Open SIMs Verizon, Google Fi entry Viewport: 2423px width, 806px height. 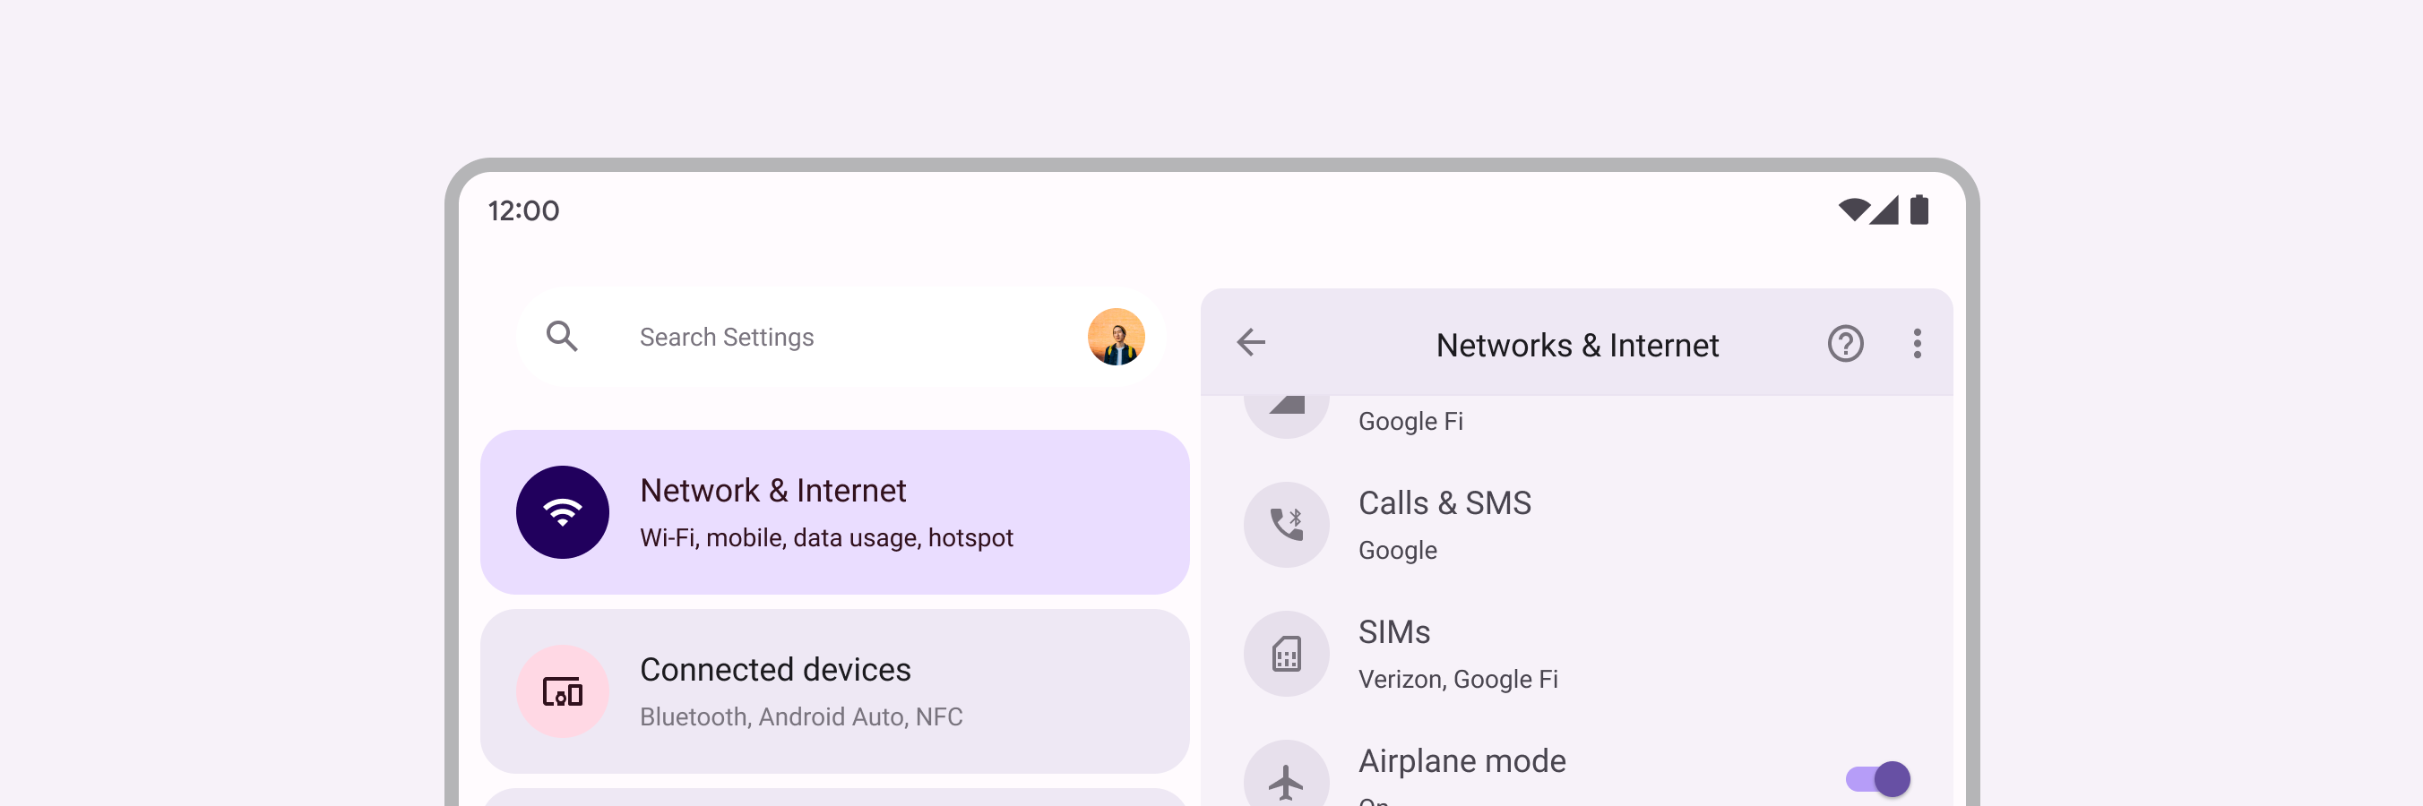pos(1576,654)
